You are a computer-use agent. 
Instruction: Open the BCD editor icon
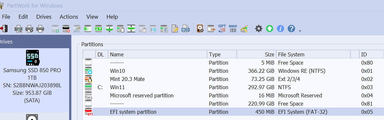point(186,29)
